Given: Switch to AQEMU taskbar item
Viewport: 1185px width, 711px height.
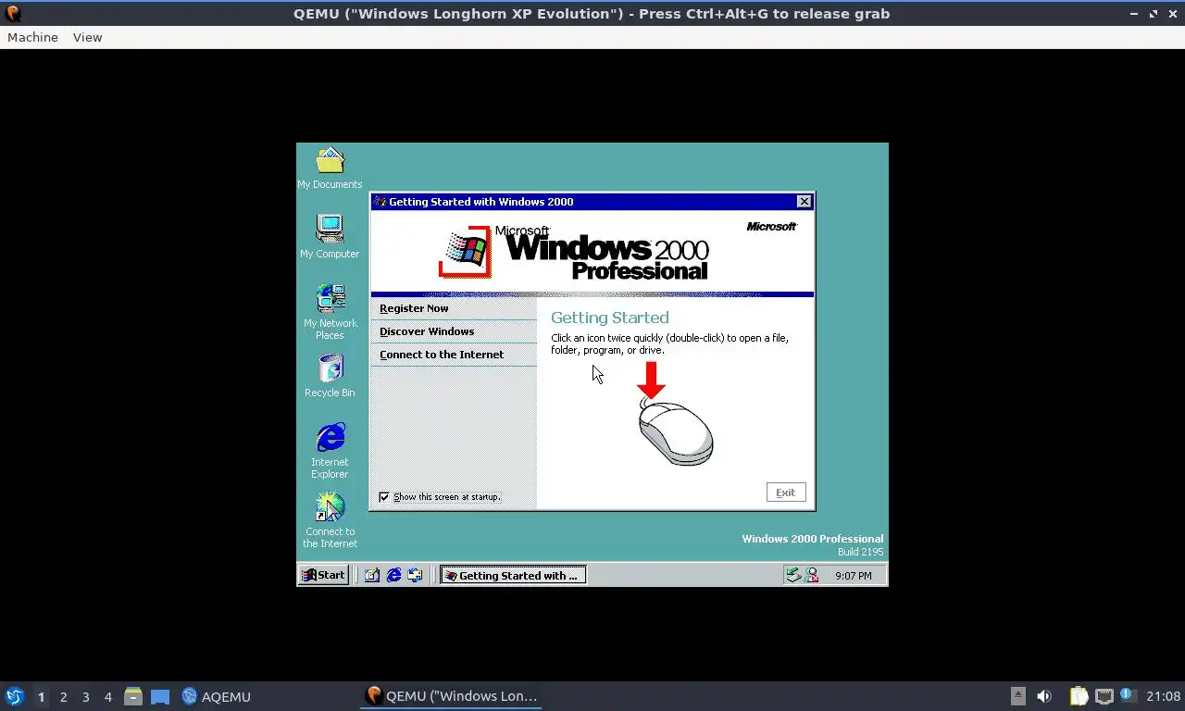Looking at the screenshot, I should [216, 696].
